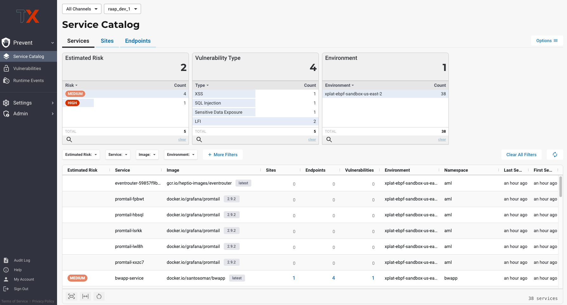Expand the Admin submenu arrow
This screenshot has height=305, width=567.
(x=53, y=114)
